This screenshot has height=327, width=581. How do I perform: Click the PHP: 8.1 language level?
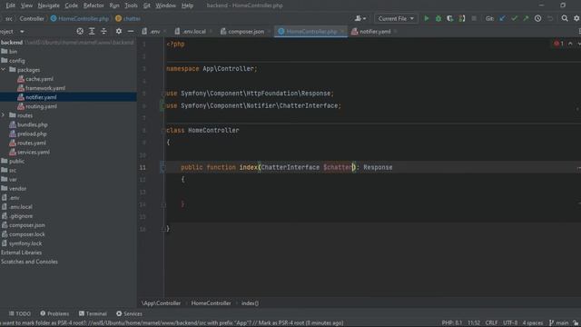point(452,323)
